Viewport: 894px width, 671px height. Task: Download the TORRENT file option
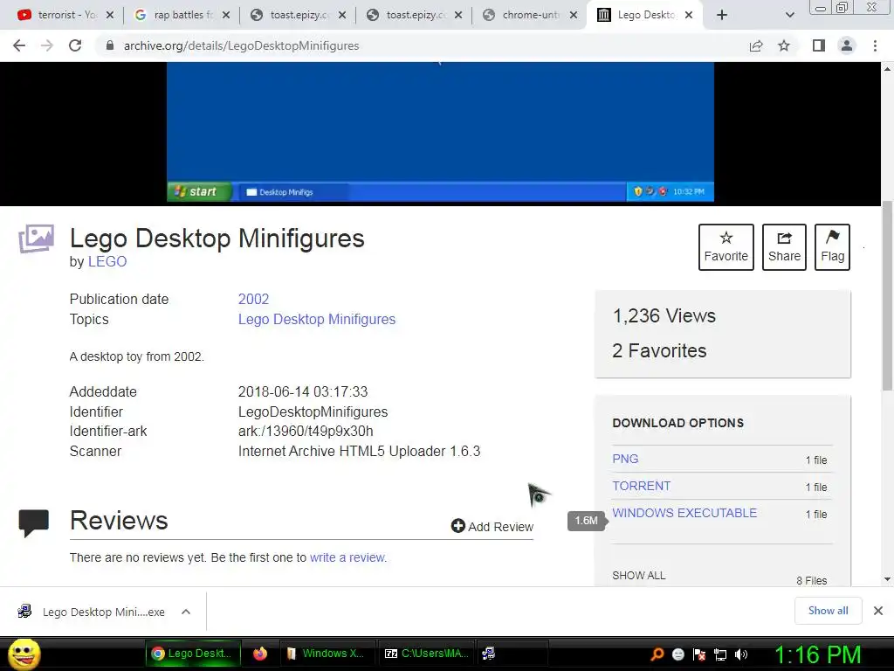point(641,486)
